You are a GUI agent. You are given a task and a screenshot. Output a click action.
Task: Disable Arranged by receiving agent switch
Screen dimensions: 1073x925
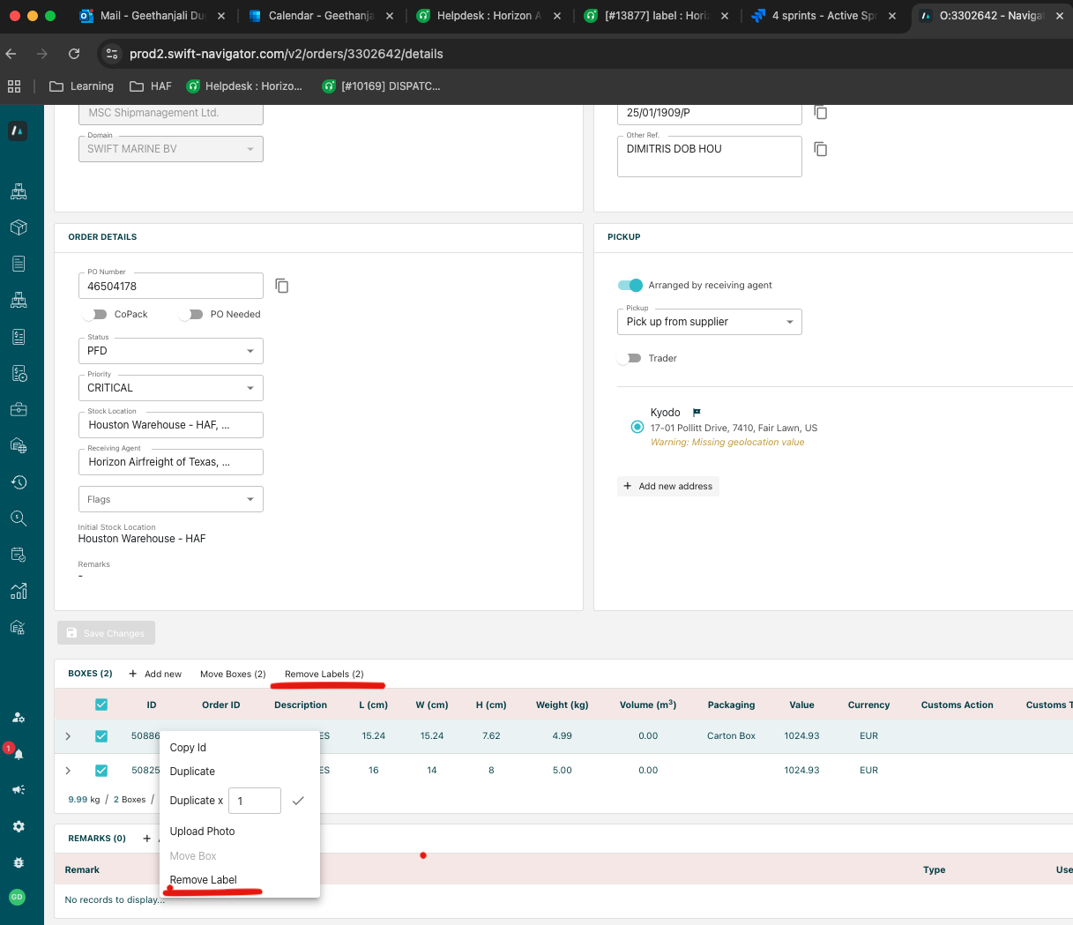point(630,285)
